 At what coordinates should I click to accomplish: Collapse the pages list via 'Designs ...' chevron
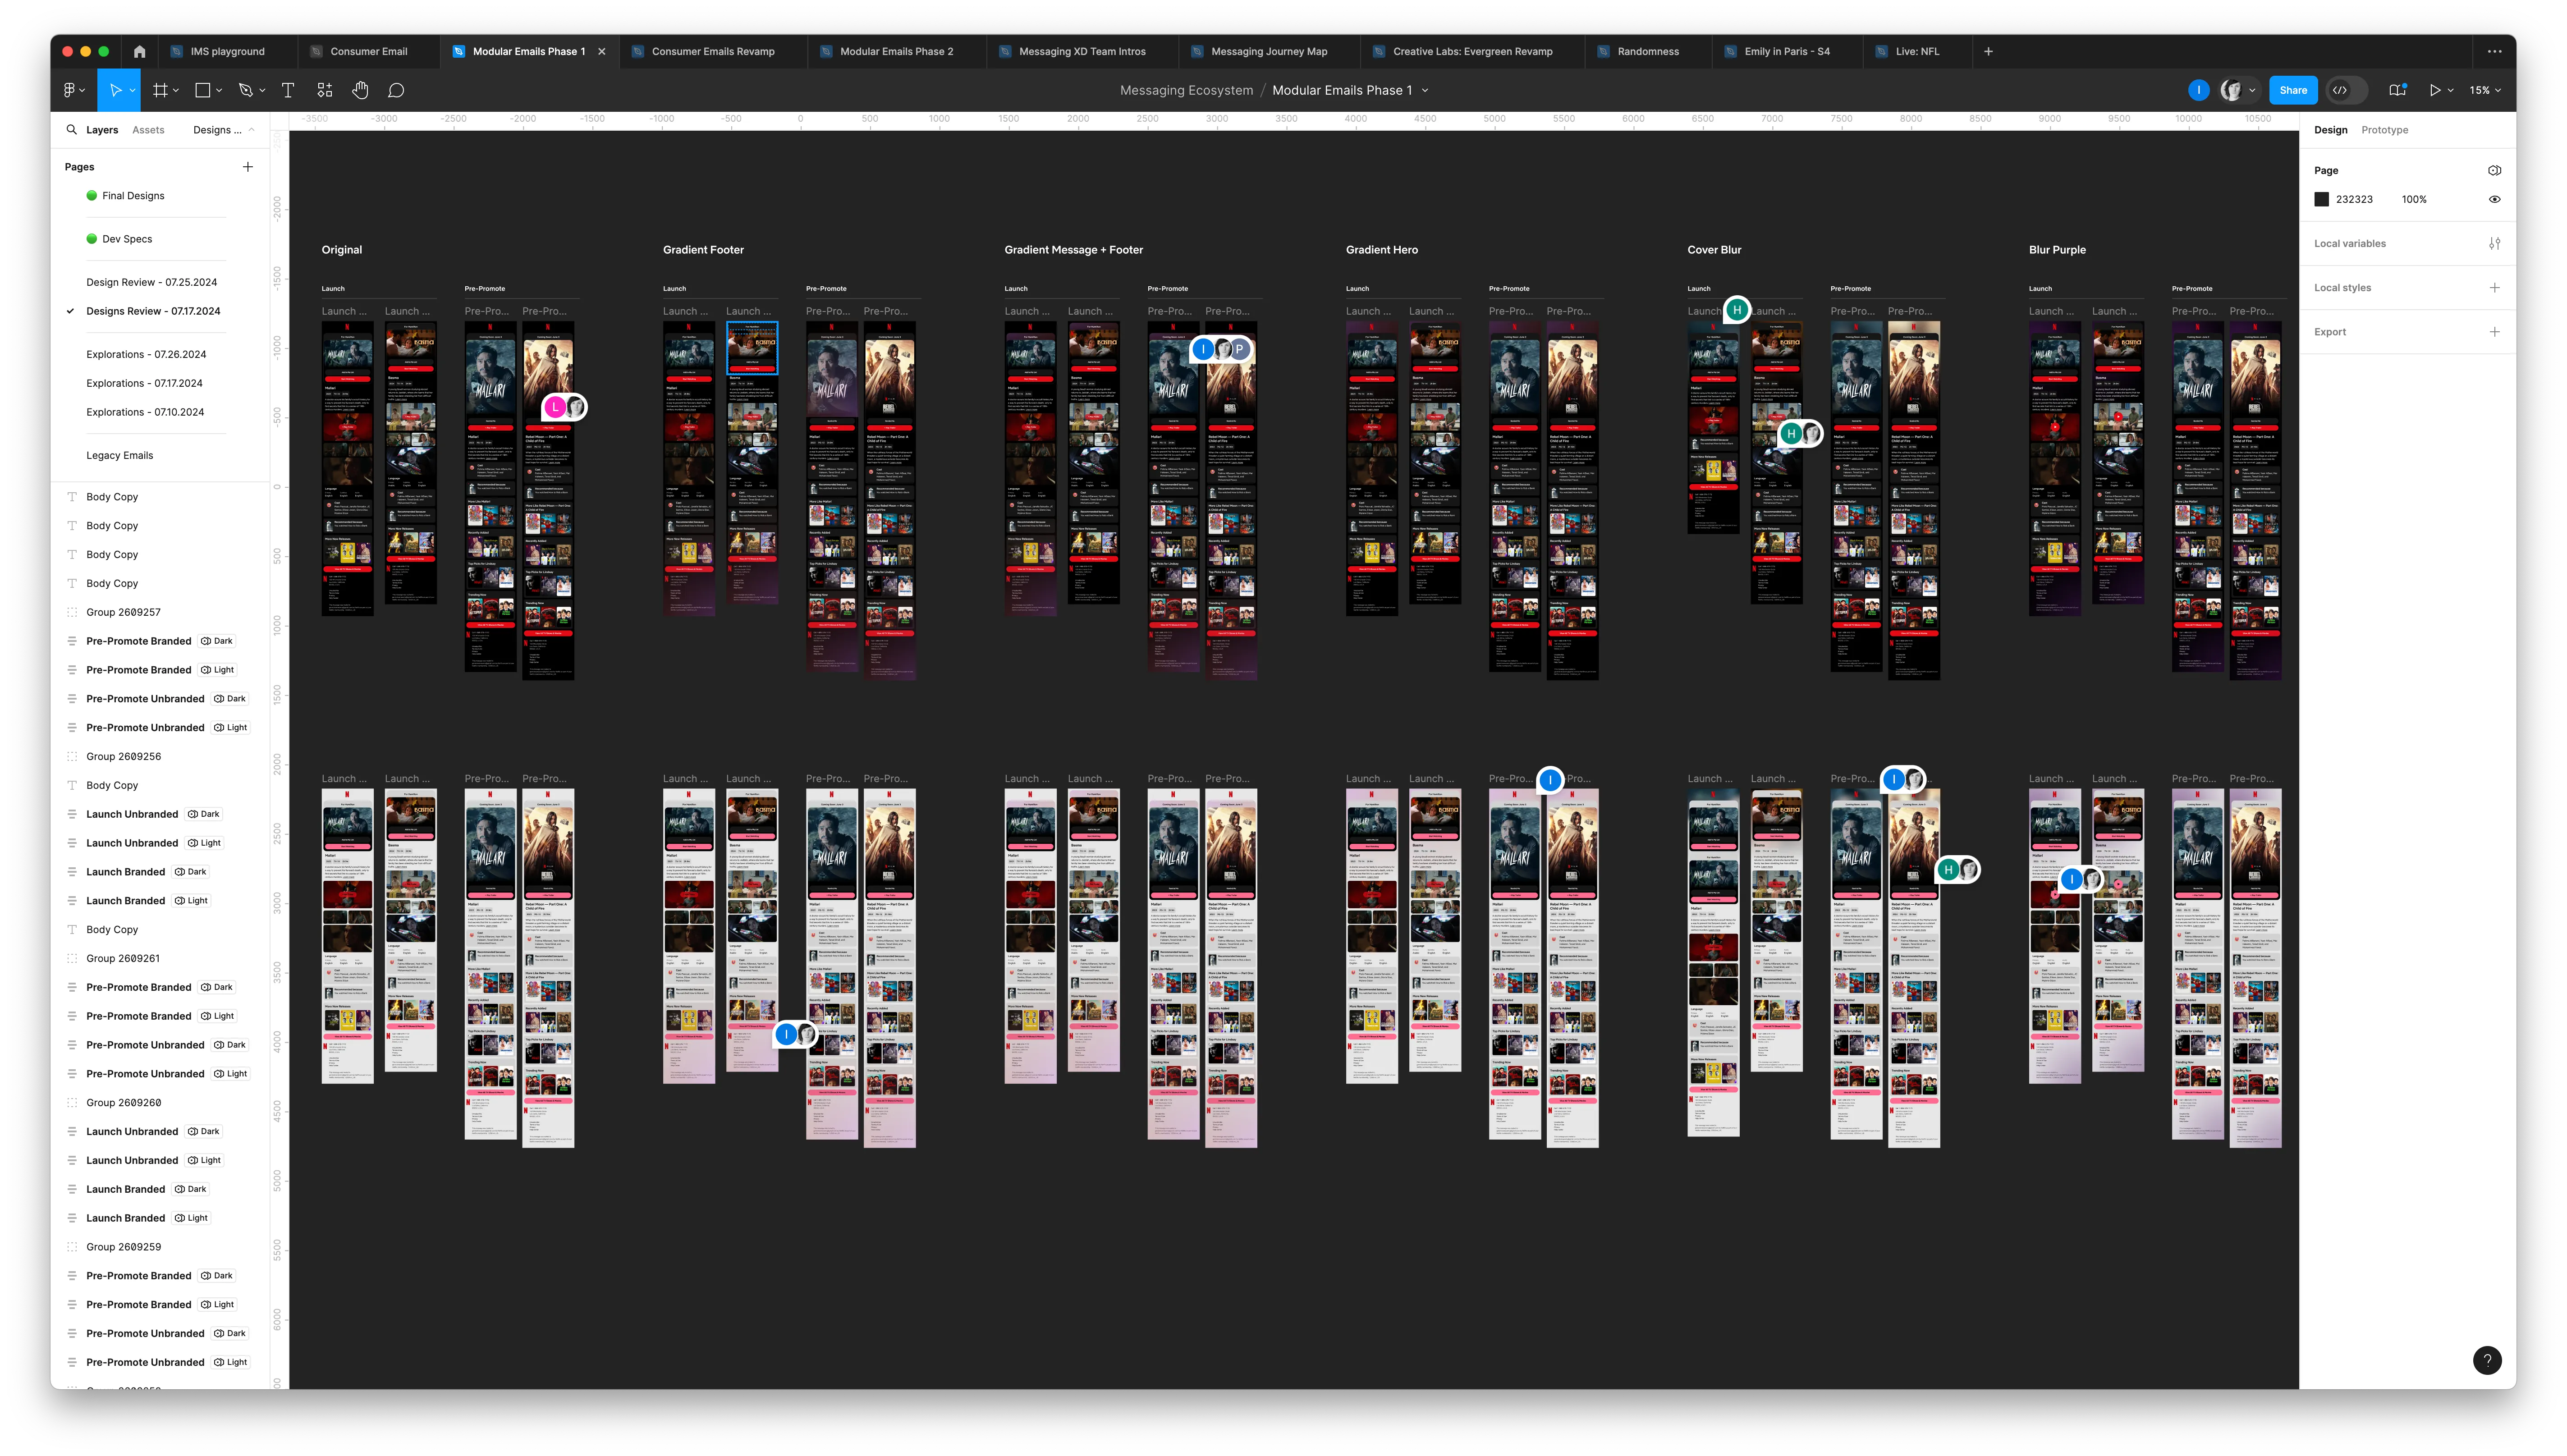(x=251, y=129)
